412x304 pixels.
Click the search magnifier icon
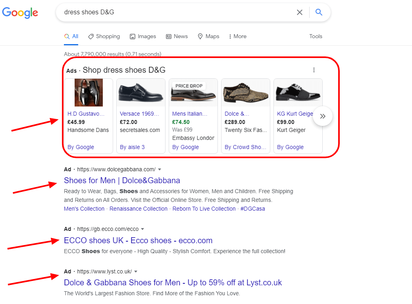click(319, 12)
